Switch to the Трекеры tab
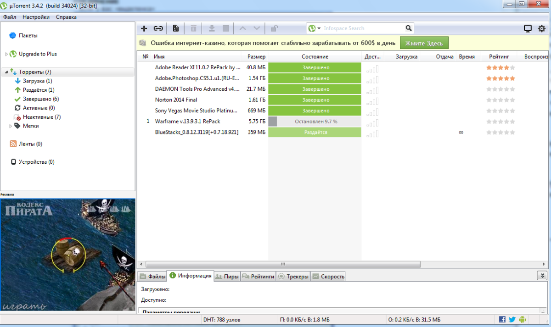 pos(293,276)
